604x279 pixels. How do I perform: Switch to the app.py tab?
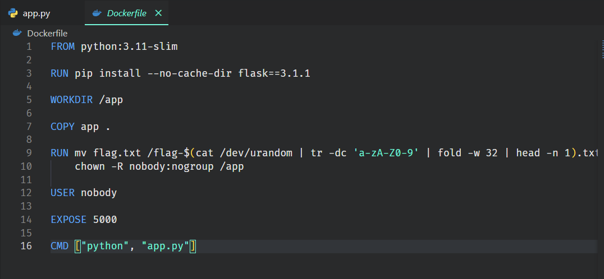point(36,13)
